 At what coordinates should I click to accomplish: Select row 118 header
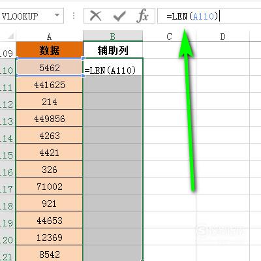(8, 203)
